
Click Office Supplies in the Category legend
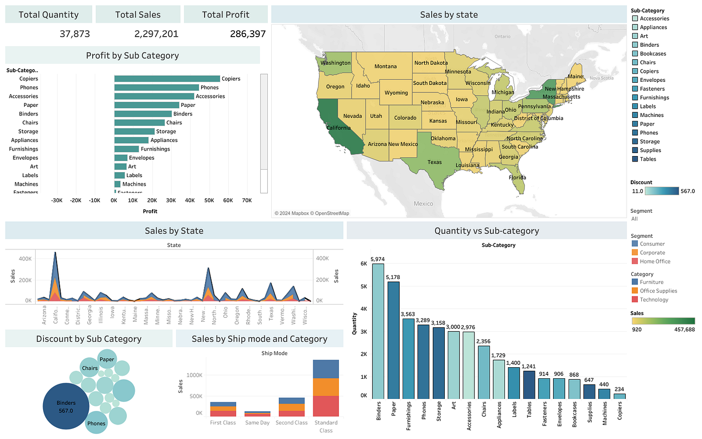click(x=634, y=290)
